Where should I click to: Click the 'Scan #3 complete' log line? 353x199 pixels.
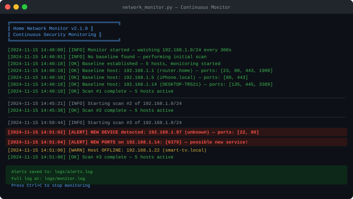91,157
